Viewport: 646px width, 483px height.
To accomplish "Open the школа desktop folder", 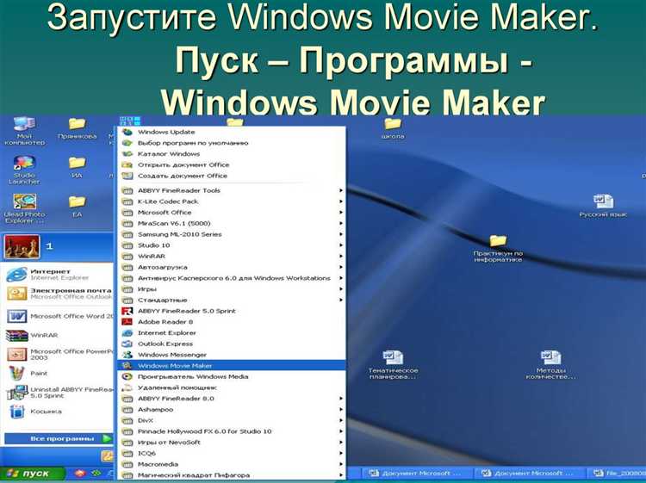I will (393, 128).
